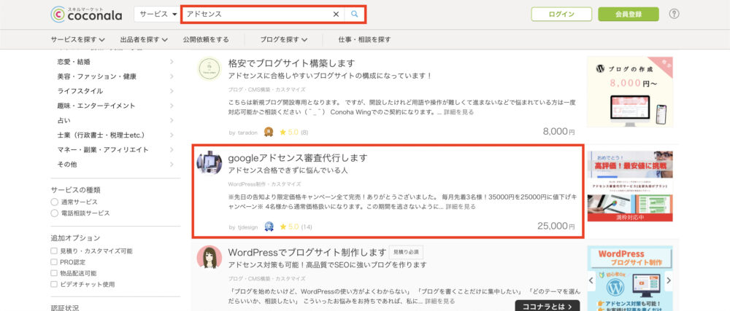The width and height of the screenshot is (730, 311).
Task: Expand サービスを探す menu
Action: tap(78, 39)
